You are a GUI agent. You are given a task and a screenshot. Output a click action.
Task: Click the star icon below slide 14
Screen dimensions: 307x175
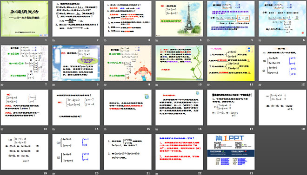[x=53, y=129]
